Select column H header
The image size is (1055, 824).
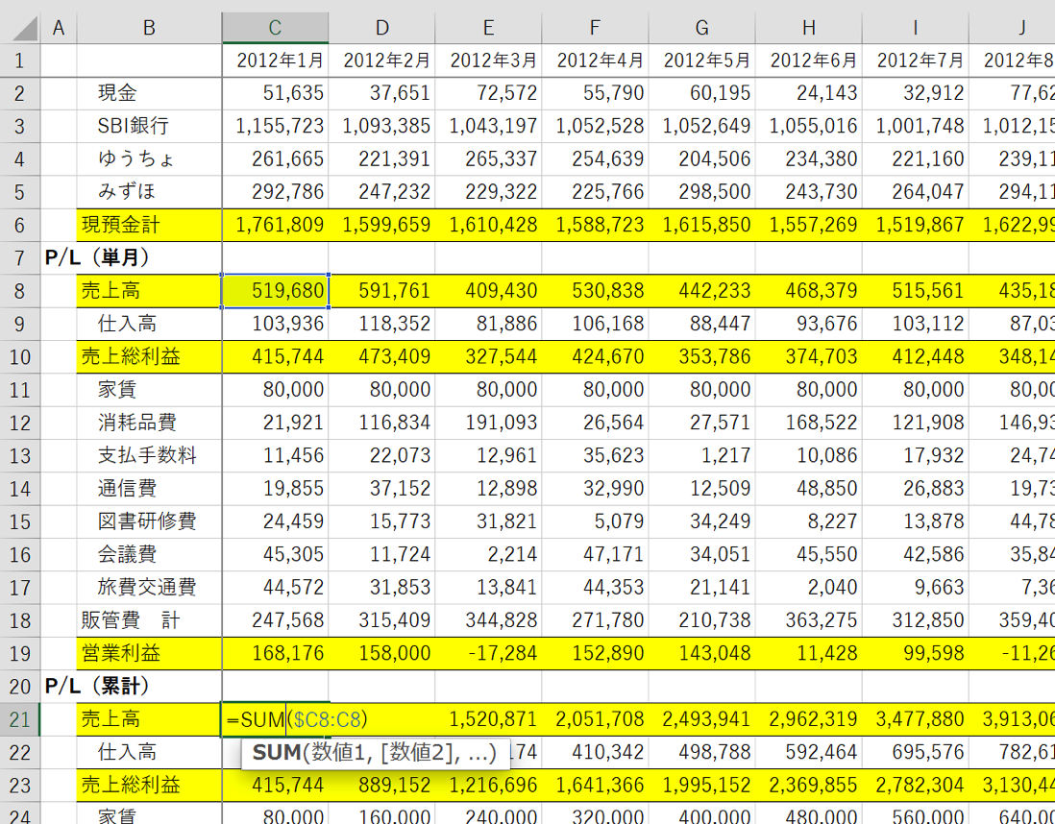click(x=809, y=27)
